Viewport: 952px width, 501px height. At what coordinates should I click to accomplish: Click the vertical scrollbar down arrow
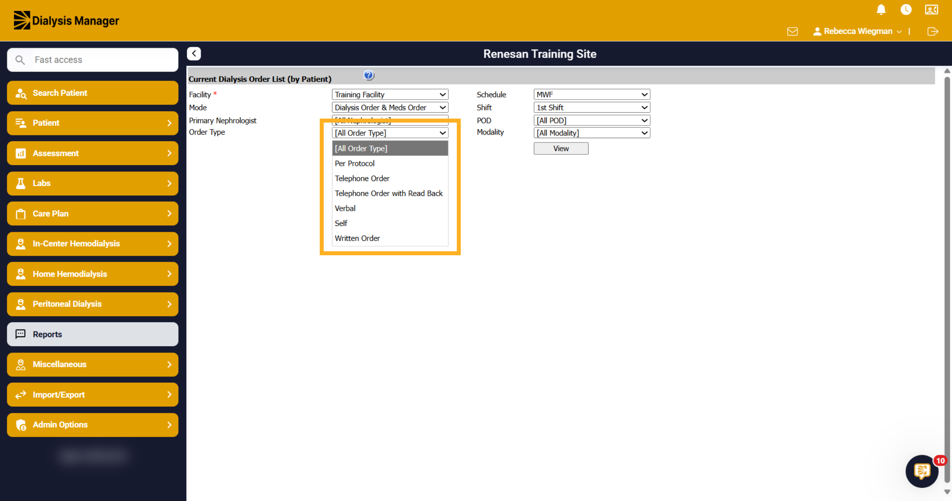947,492
